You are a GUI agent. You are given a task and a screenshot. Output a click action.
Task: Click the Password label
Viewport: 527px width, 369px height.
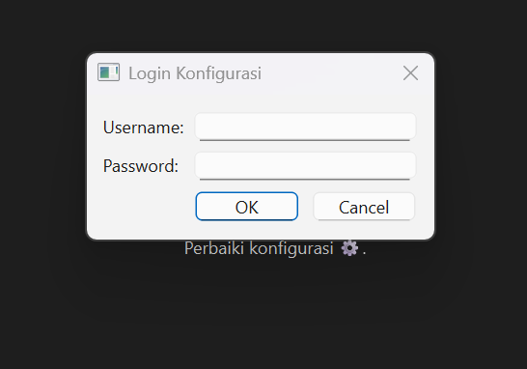tap(141, 166)
